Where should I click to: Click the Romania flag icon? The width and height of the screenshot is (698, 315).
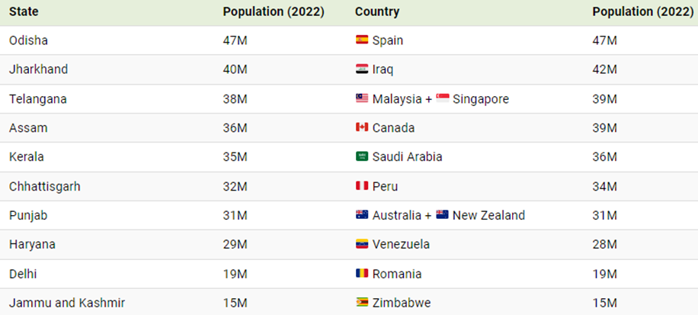362,273
